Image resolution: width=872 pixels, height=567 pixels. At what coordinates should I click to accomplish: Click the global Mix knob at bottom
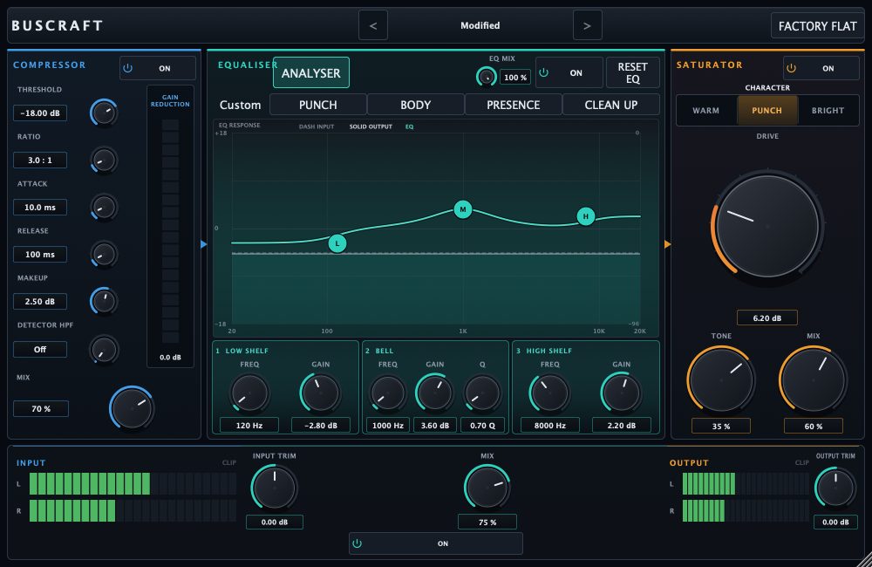(x=487, y=488)
